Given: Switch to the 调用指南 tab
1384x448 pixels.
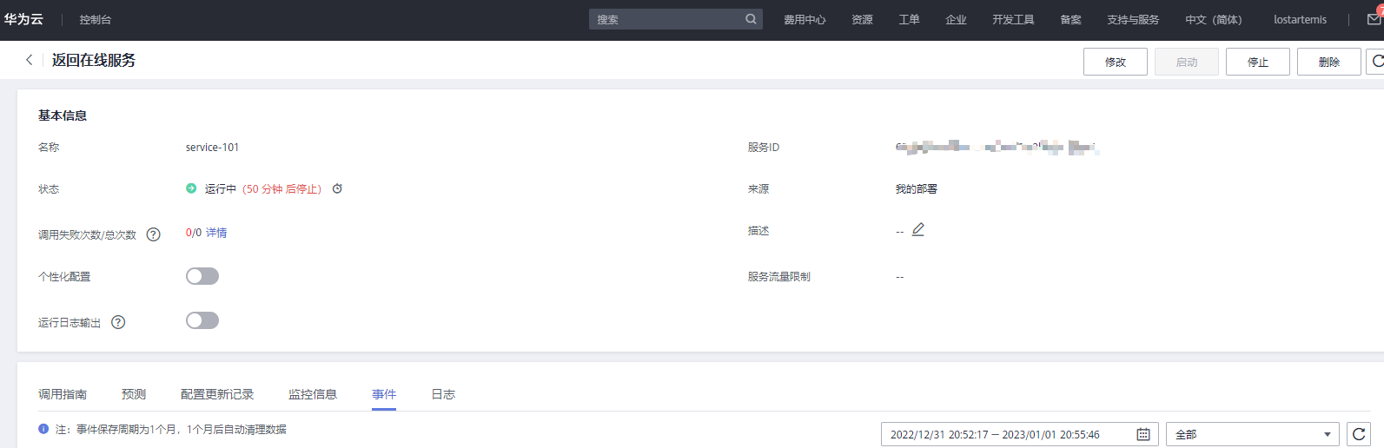Looking at the screenshot, I should click(63, 394).
